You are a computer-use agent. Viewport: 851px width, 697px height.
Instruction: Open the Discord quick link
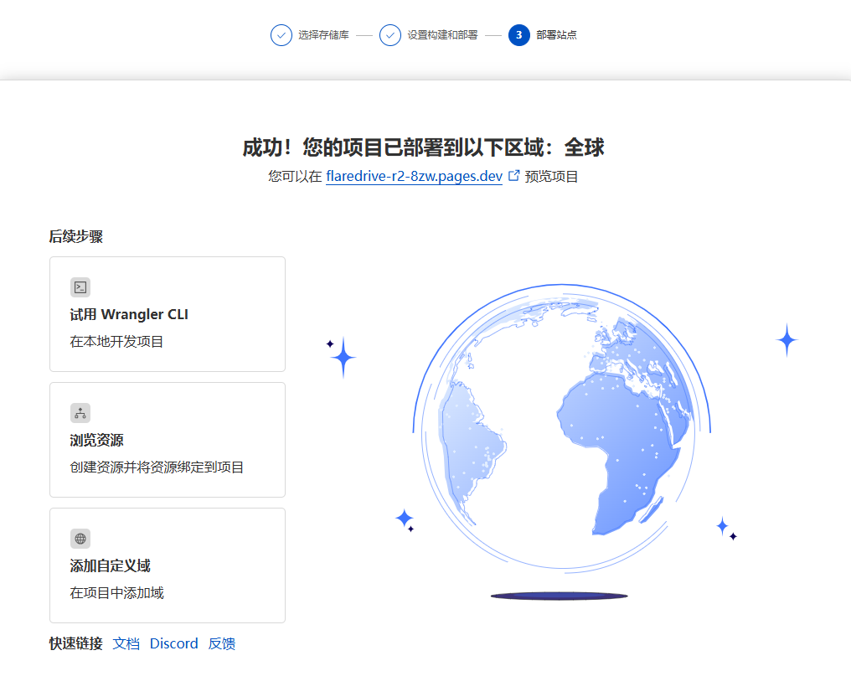click(174, 643)
